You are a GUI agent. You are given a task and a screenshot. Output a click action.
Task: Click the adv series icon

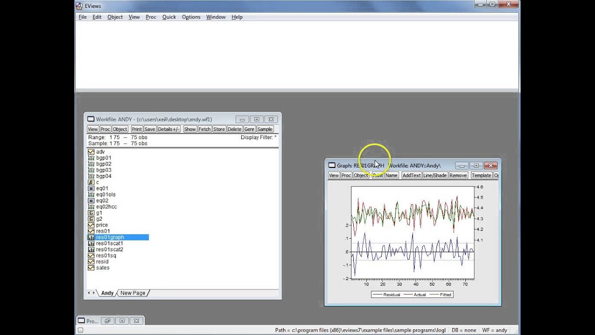91,152
